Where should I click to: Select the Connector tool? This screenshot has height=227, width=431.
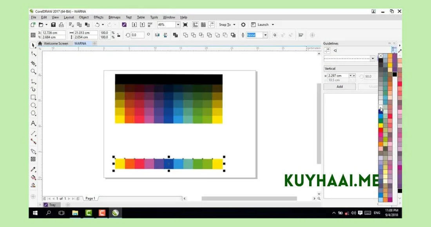point(33,141)
